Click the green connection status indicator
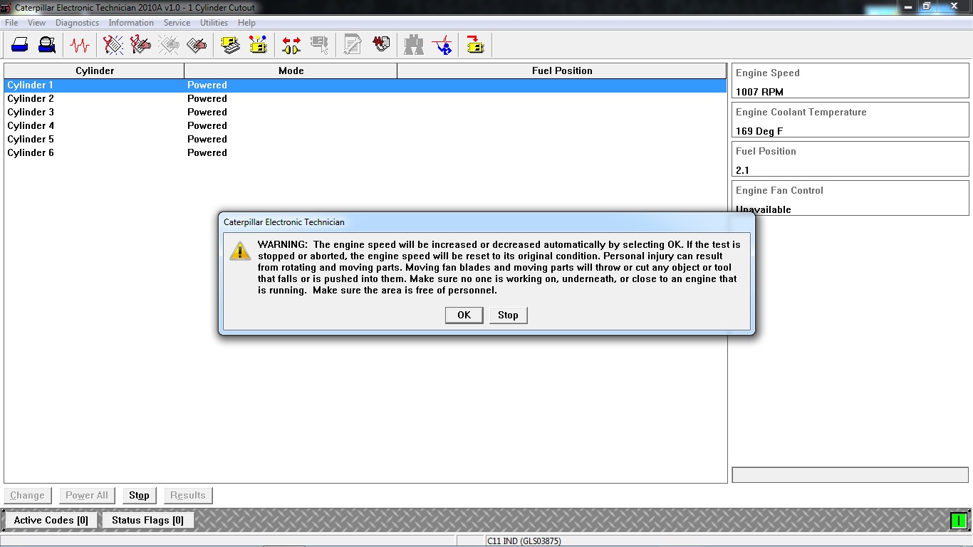The width and height of the screenshot is (973, 547). pyautogui.click(x=959, y=521)
